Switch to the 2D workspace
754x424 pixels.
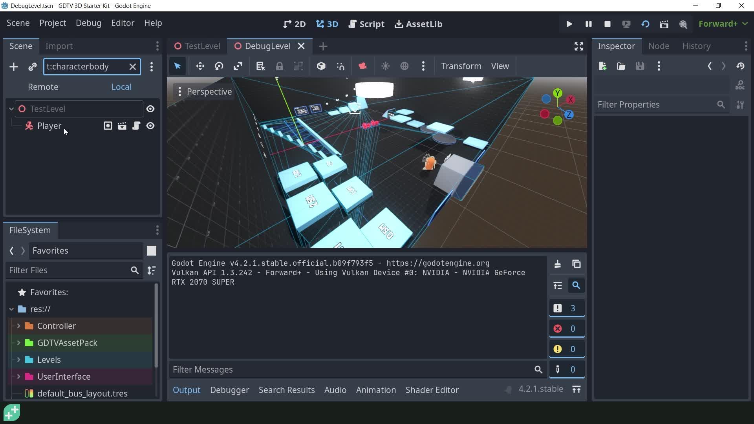(x=295, y=24)
